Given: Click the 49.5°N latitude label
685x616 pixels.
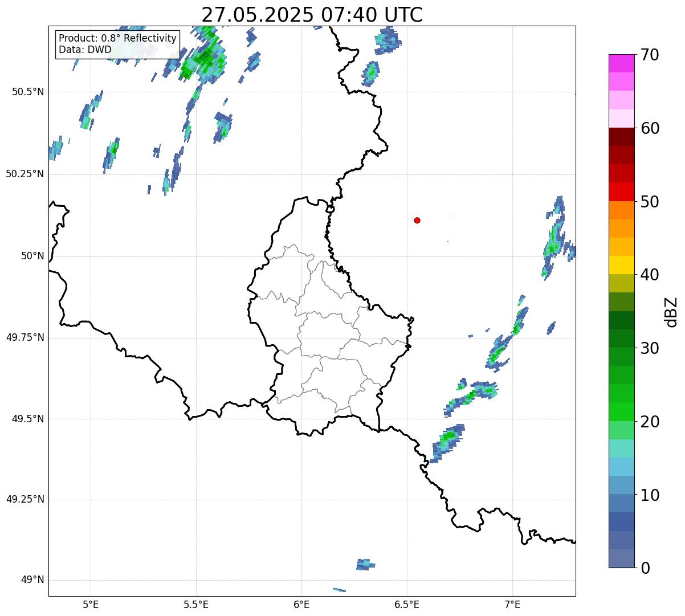Looking at the screenshot, I should coord(28,419).
